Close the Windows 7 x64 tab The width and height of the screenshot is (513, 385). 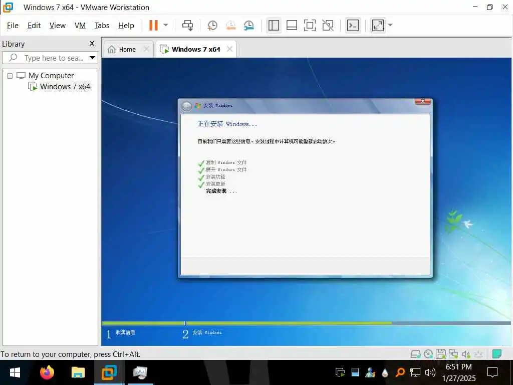pos(229,49)
